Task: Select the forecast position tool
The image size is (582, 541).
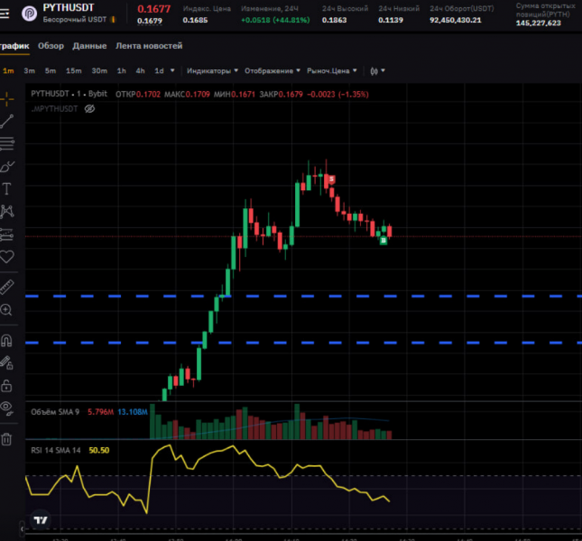Action: (7, 234)
